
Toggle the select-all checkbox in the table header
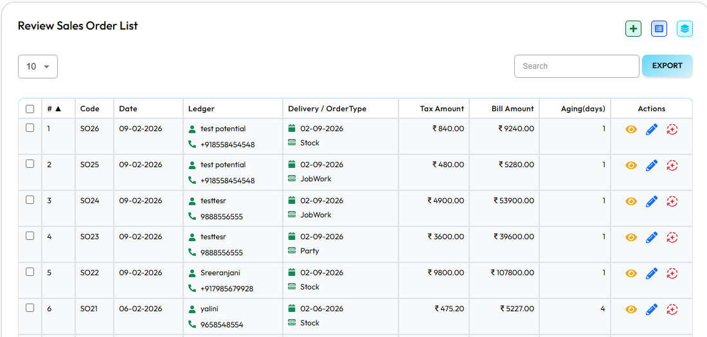30,109
